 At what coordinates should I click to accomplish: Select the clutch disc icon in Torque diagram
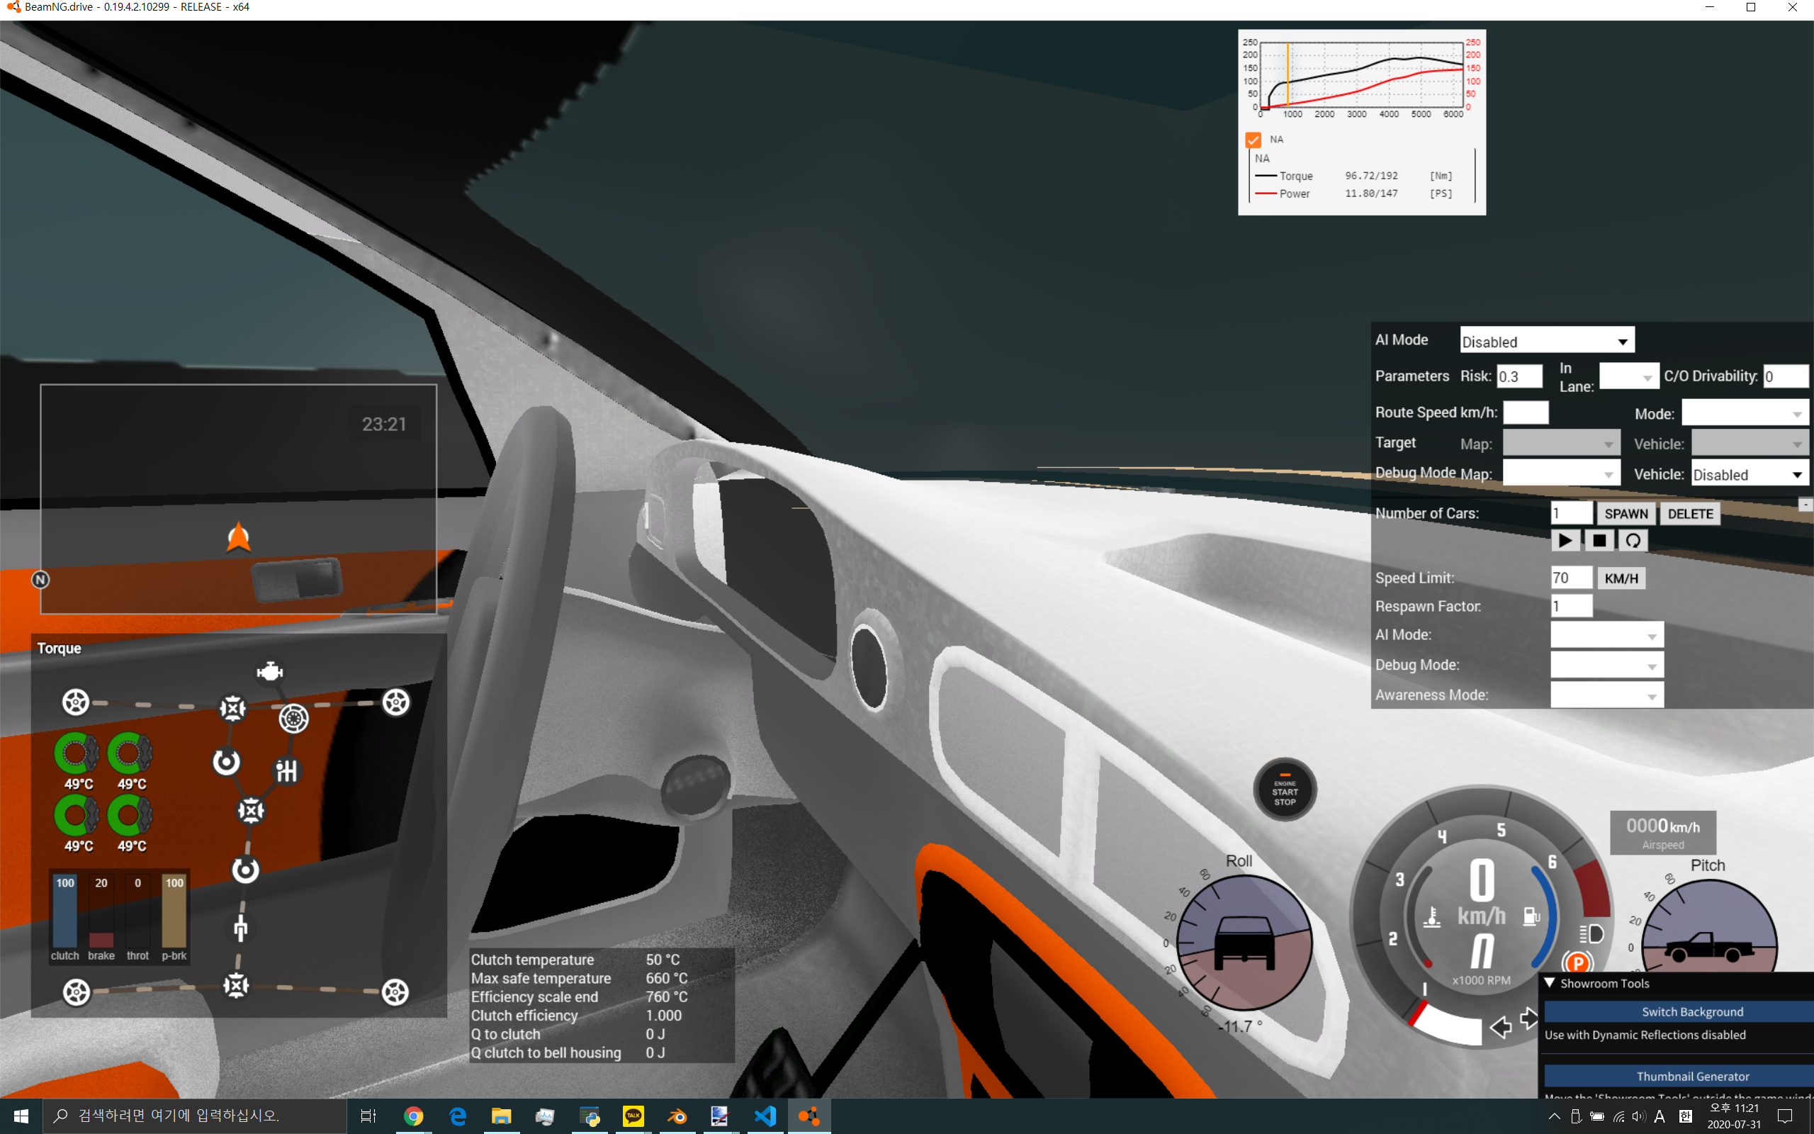tap(293, 719)
